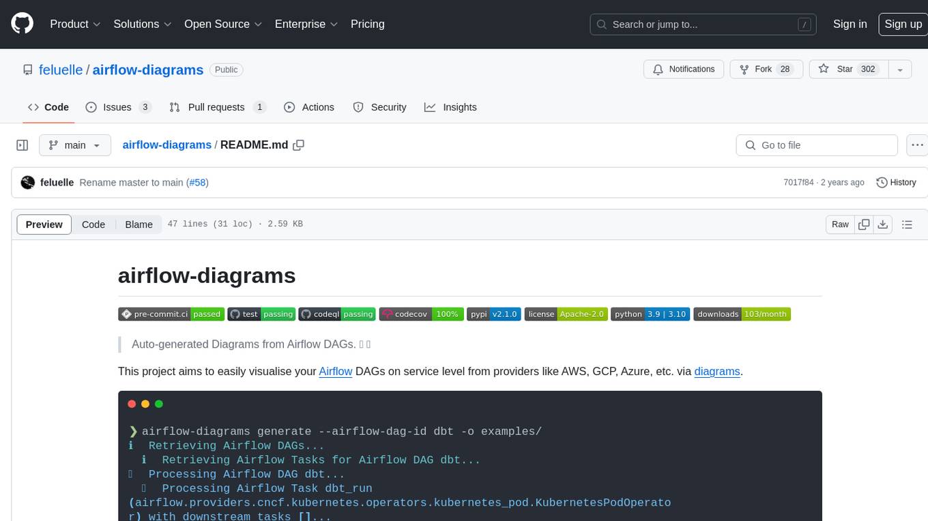Click the Pull requests count badge 1
This screenshot has width=928, height=521.
259,107
